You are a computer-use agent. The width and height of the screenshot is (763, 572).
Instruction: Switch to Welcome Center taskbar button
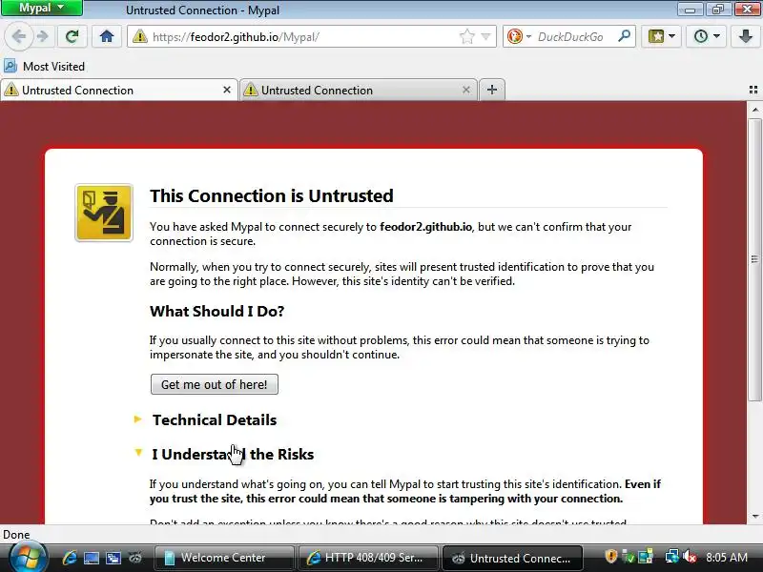tap(224, 558)
